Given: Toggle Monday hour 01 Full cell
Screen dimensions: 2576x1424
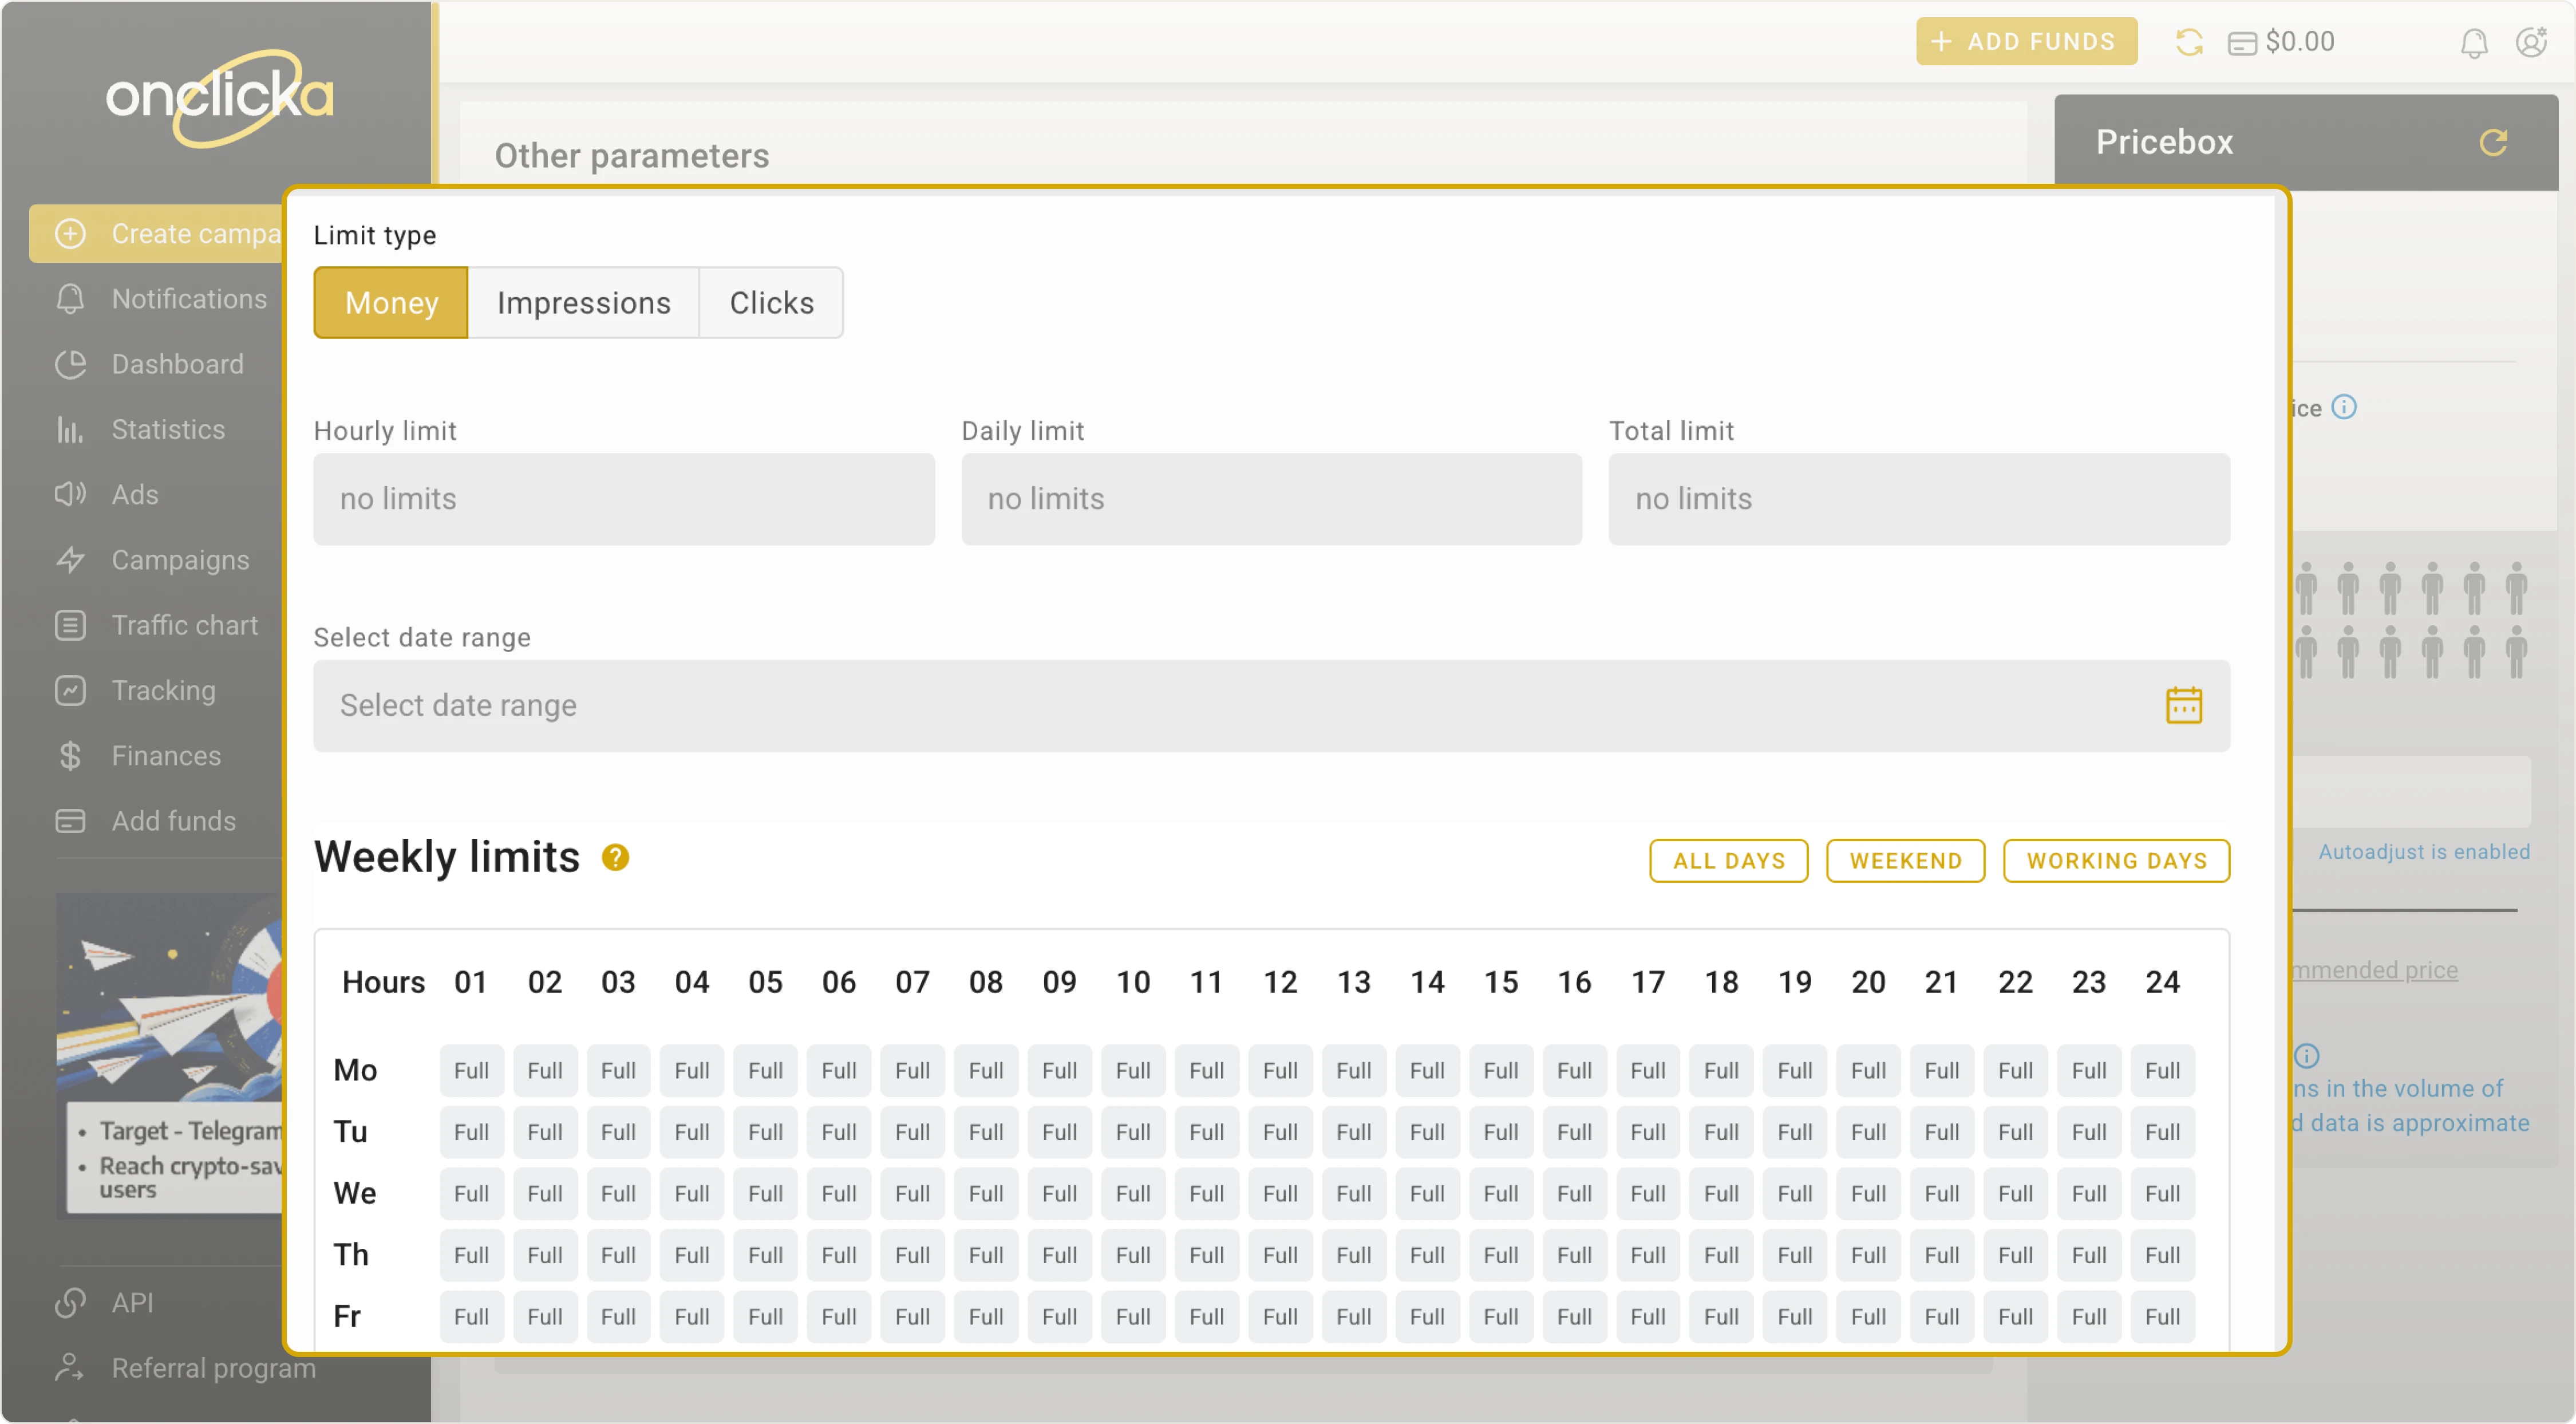Looking at the screenshot, I should click(x=471, y=1070).
